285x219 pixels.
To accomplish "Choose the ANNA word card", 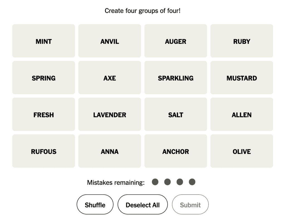I will [110, 151].
